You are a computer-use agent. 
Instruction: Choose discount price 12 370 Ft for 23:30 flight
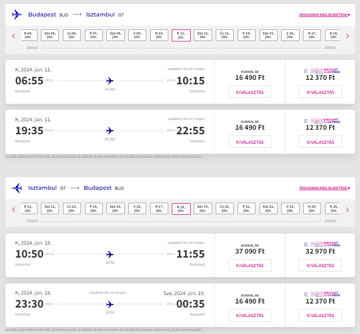click(320, 315)
